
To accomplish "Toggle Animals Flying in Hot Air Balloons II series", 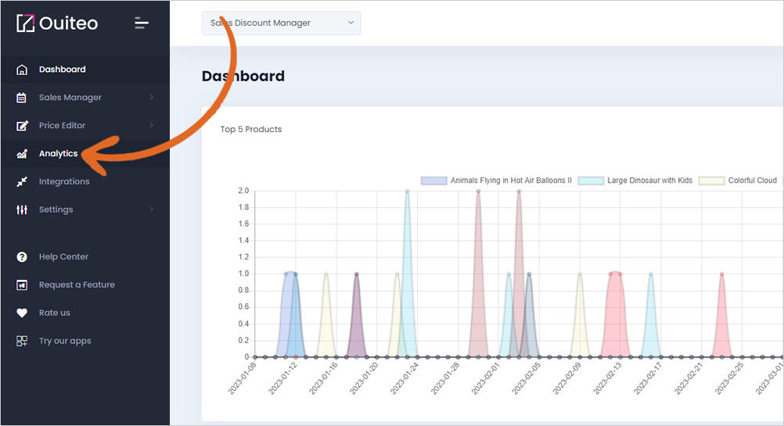I will 496,181.
